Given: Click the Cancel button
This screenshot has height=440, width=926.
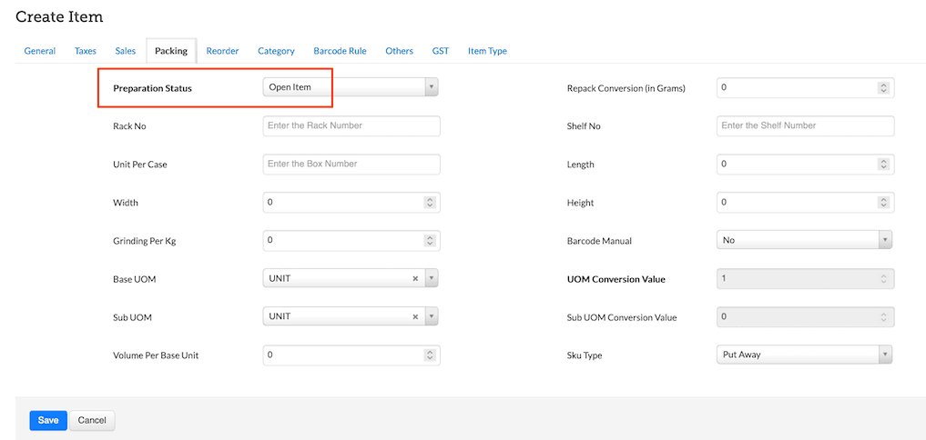Looking at the screenshot, I should click(92, 420).
